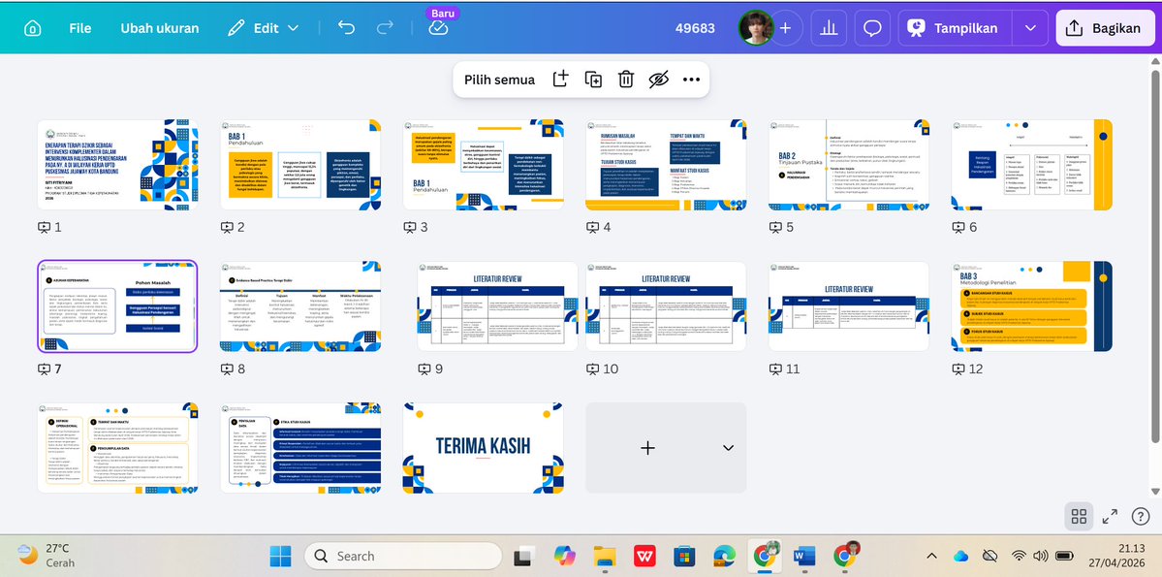Open WPS Office from taskbar

coord(645,557)
